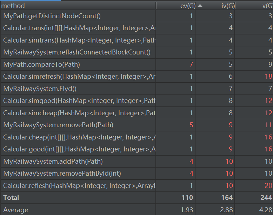Click the v(G) column header

(267, 6)
